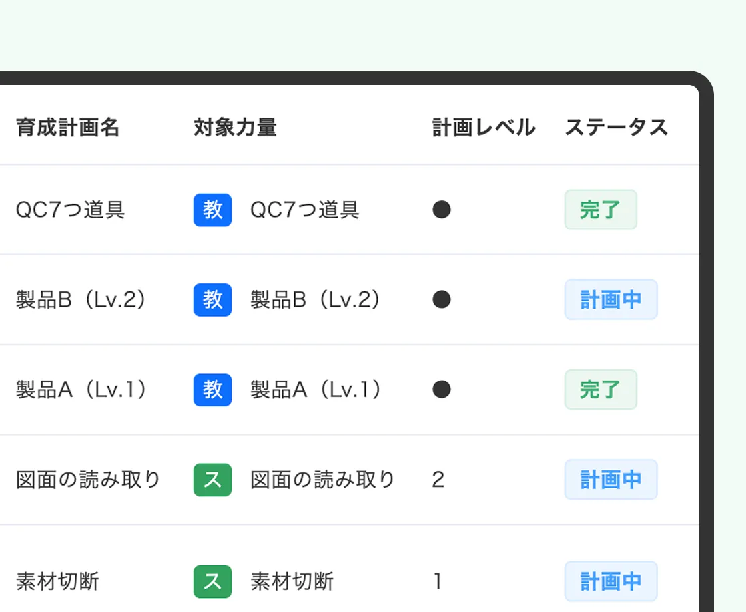Click the 計画中 badge for 素材切断

(611, 582)
